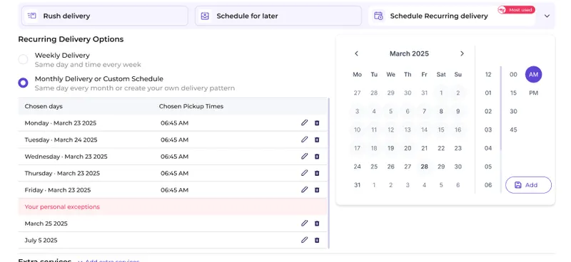Choose Schedule Recurring delivery tab
Screen dimensions: 571x262
[x=452, y=16]
